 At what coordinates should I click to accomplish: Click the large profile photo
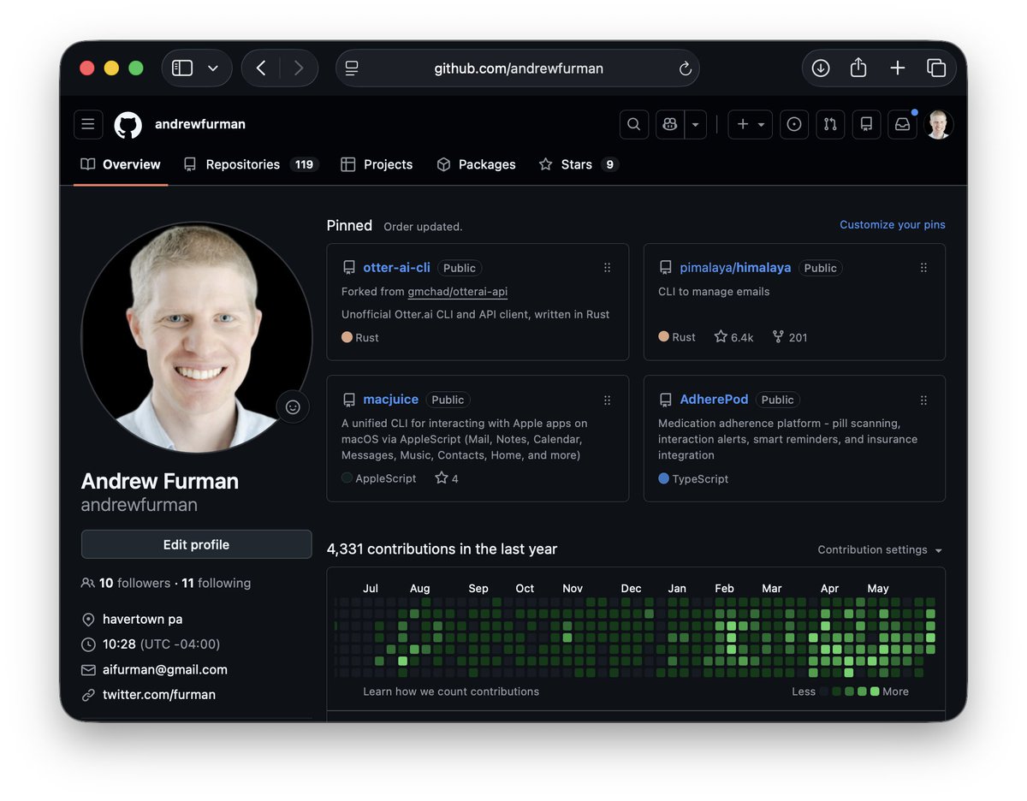tap(197, 337)
